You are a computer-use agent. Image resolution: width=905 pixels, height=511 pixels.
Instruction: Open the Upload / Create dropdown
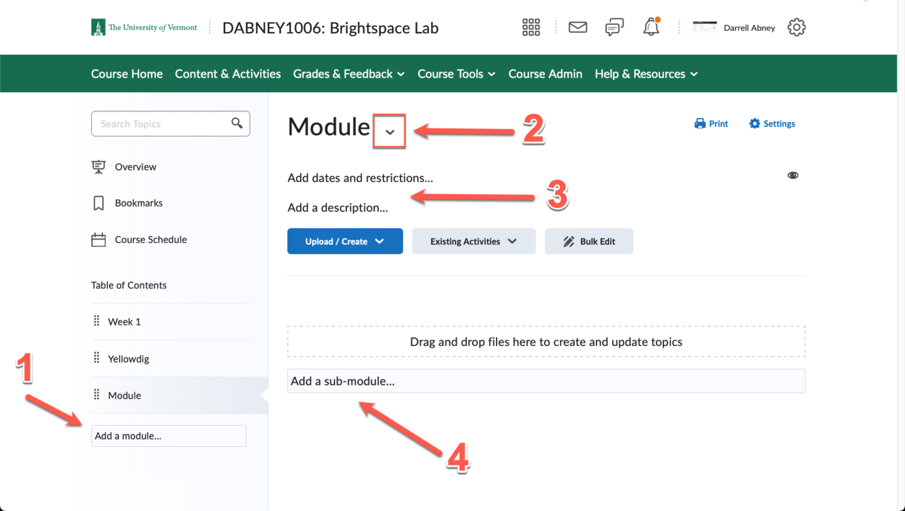(345, 241)
